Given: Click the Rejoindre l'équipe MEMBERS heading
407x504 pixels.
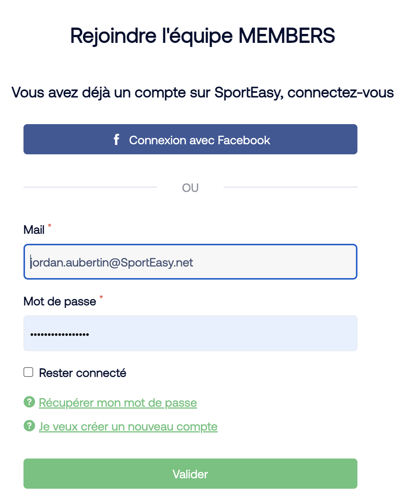Looking at the screenshot, I should 203,36.
